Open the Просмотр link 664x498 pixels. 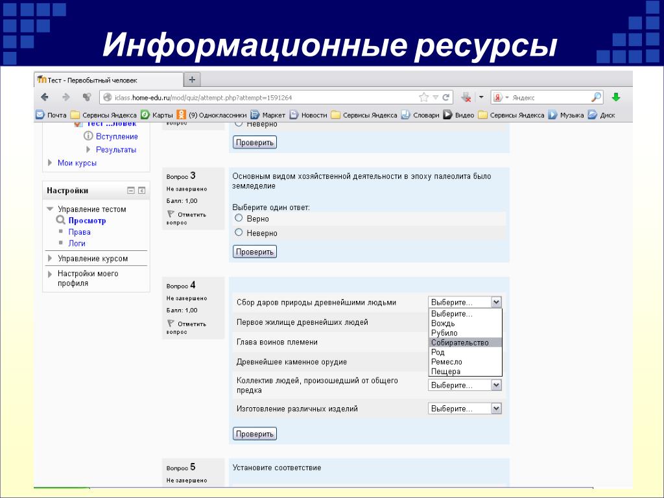point(88,220)
